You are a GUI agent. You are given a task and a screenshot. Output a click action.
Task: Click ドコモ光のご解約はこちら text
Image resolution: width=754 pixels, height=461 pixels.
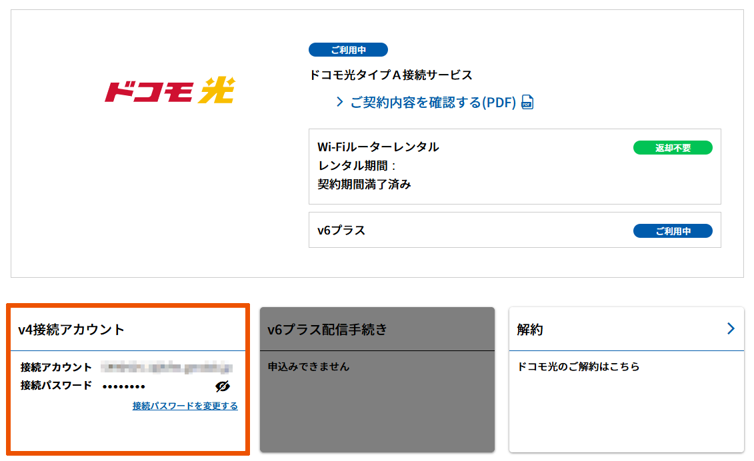click(x=579, y=367)
